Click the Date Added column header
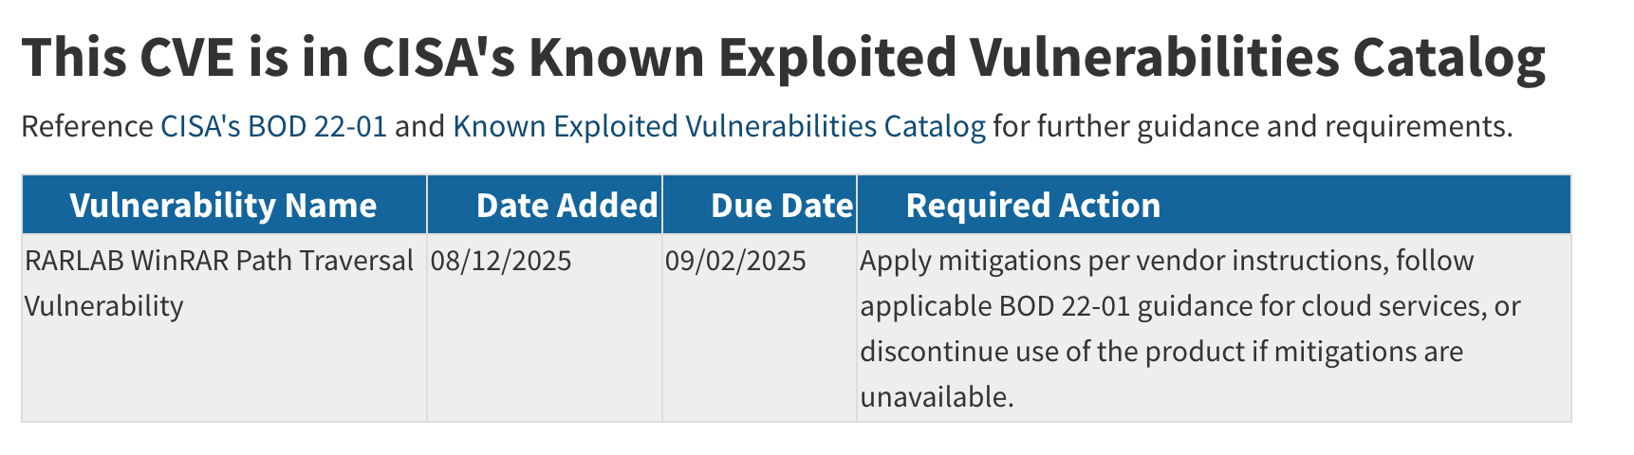The image size is (1634, 455). click(566, 205)
